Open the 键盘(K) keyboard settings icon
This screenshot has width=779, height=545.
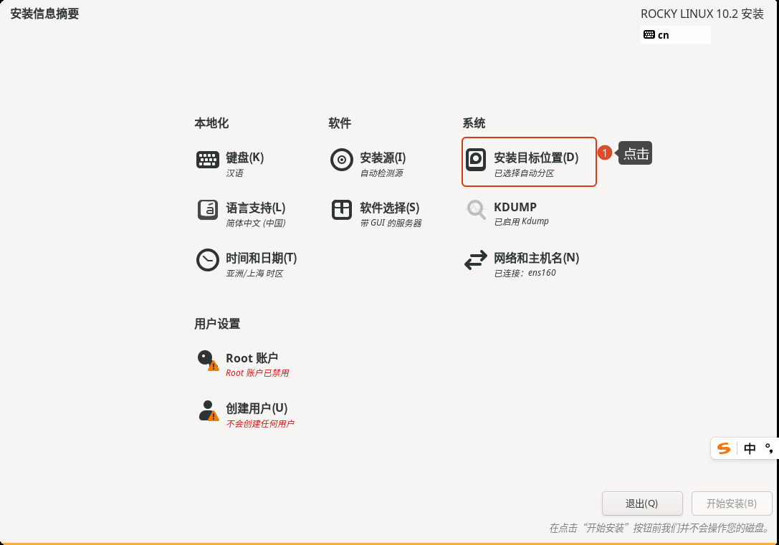point(208,160)
